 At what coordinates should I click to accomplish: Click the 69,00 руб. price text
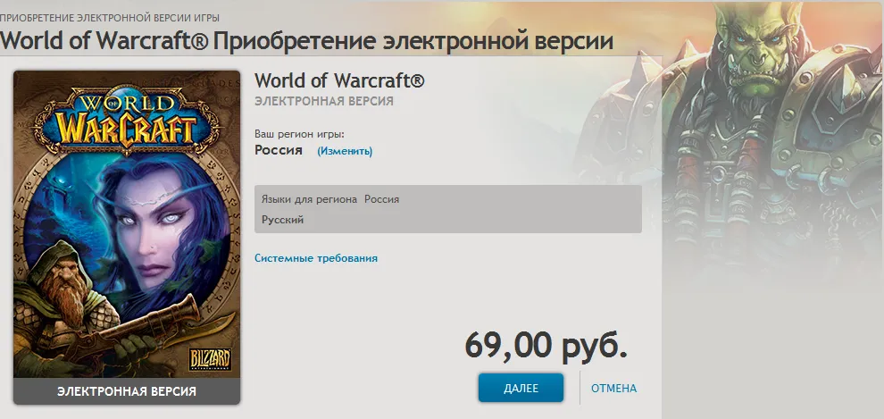(x=546, y=345)
